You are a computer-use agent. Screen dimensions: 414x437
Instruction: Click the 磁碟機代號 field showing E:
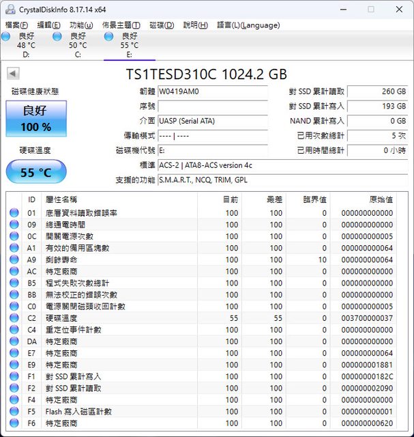(213, 150)
